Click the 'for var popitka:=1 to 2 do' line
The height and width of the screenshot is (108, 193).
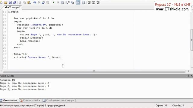click(x=34, y=18)
